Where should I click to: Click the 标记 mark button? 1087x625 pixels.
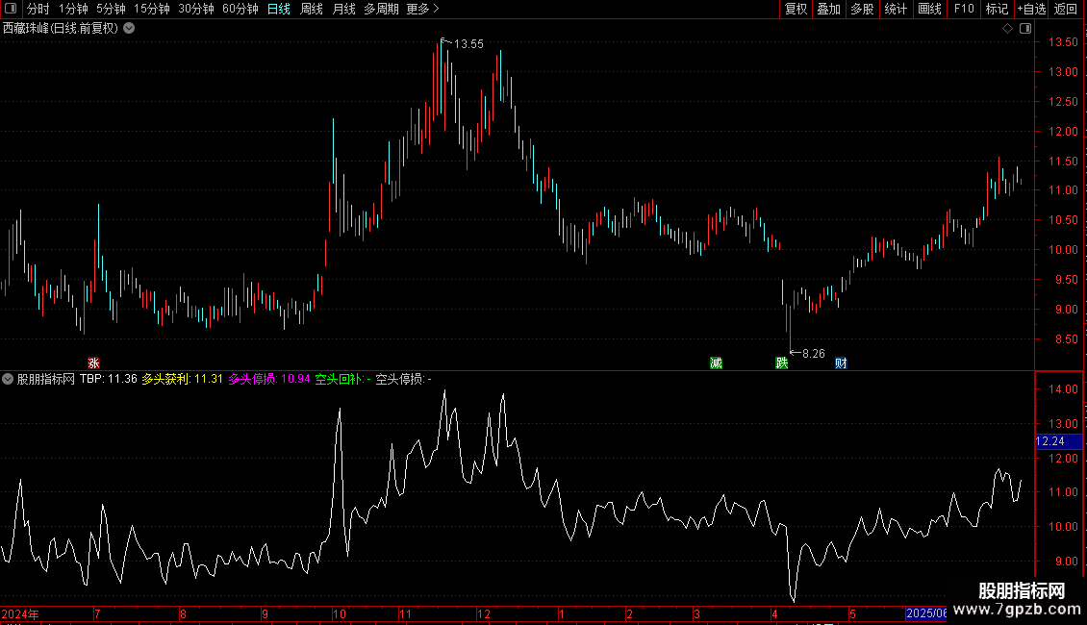pyautogui.click(x=997, y=9)
